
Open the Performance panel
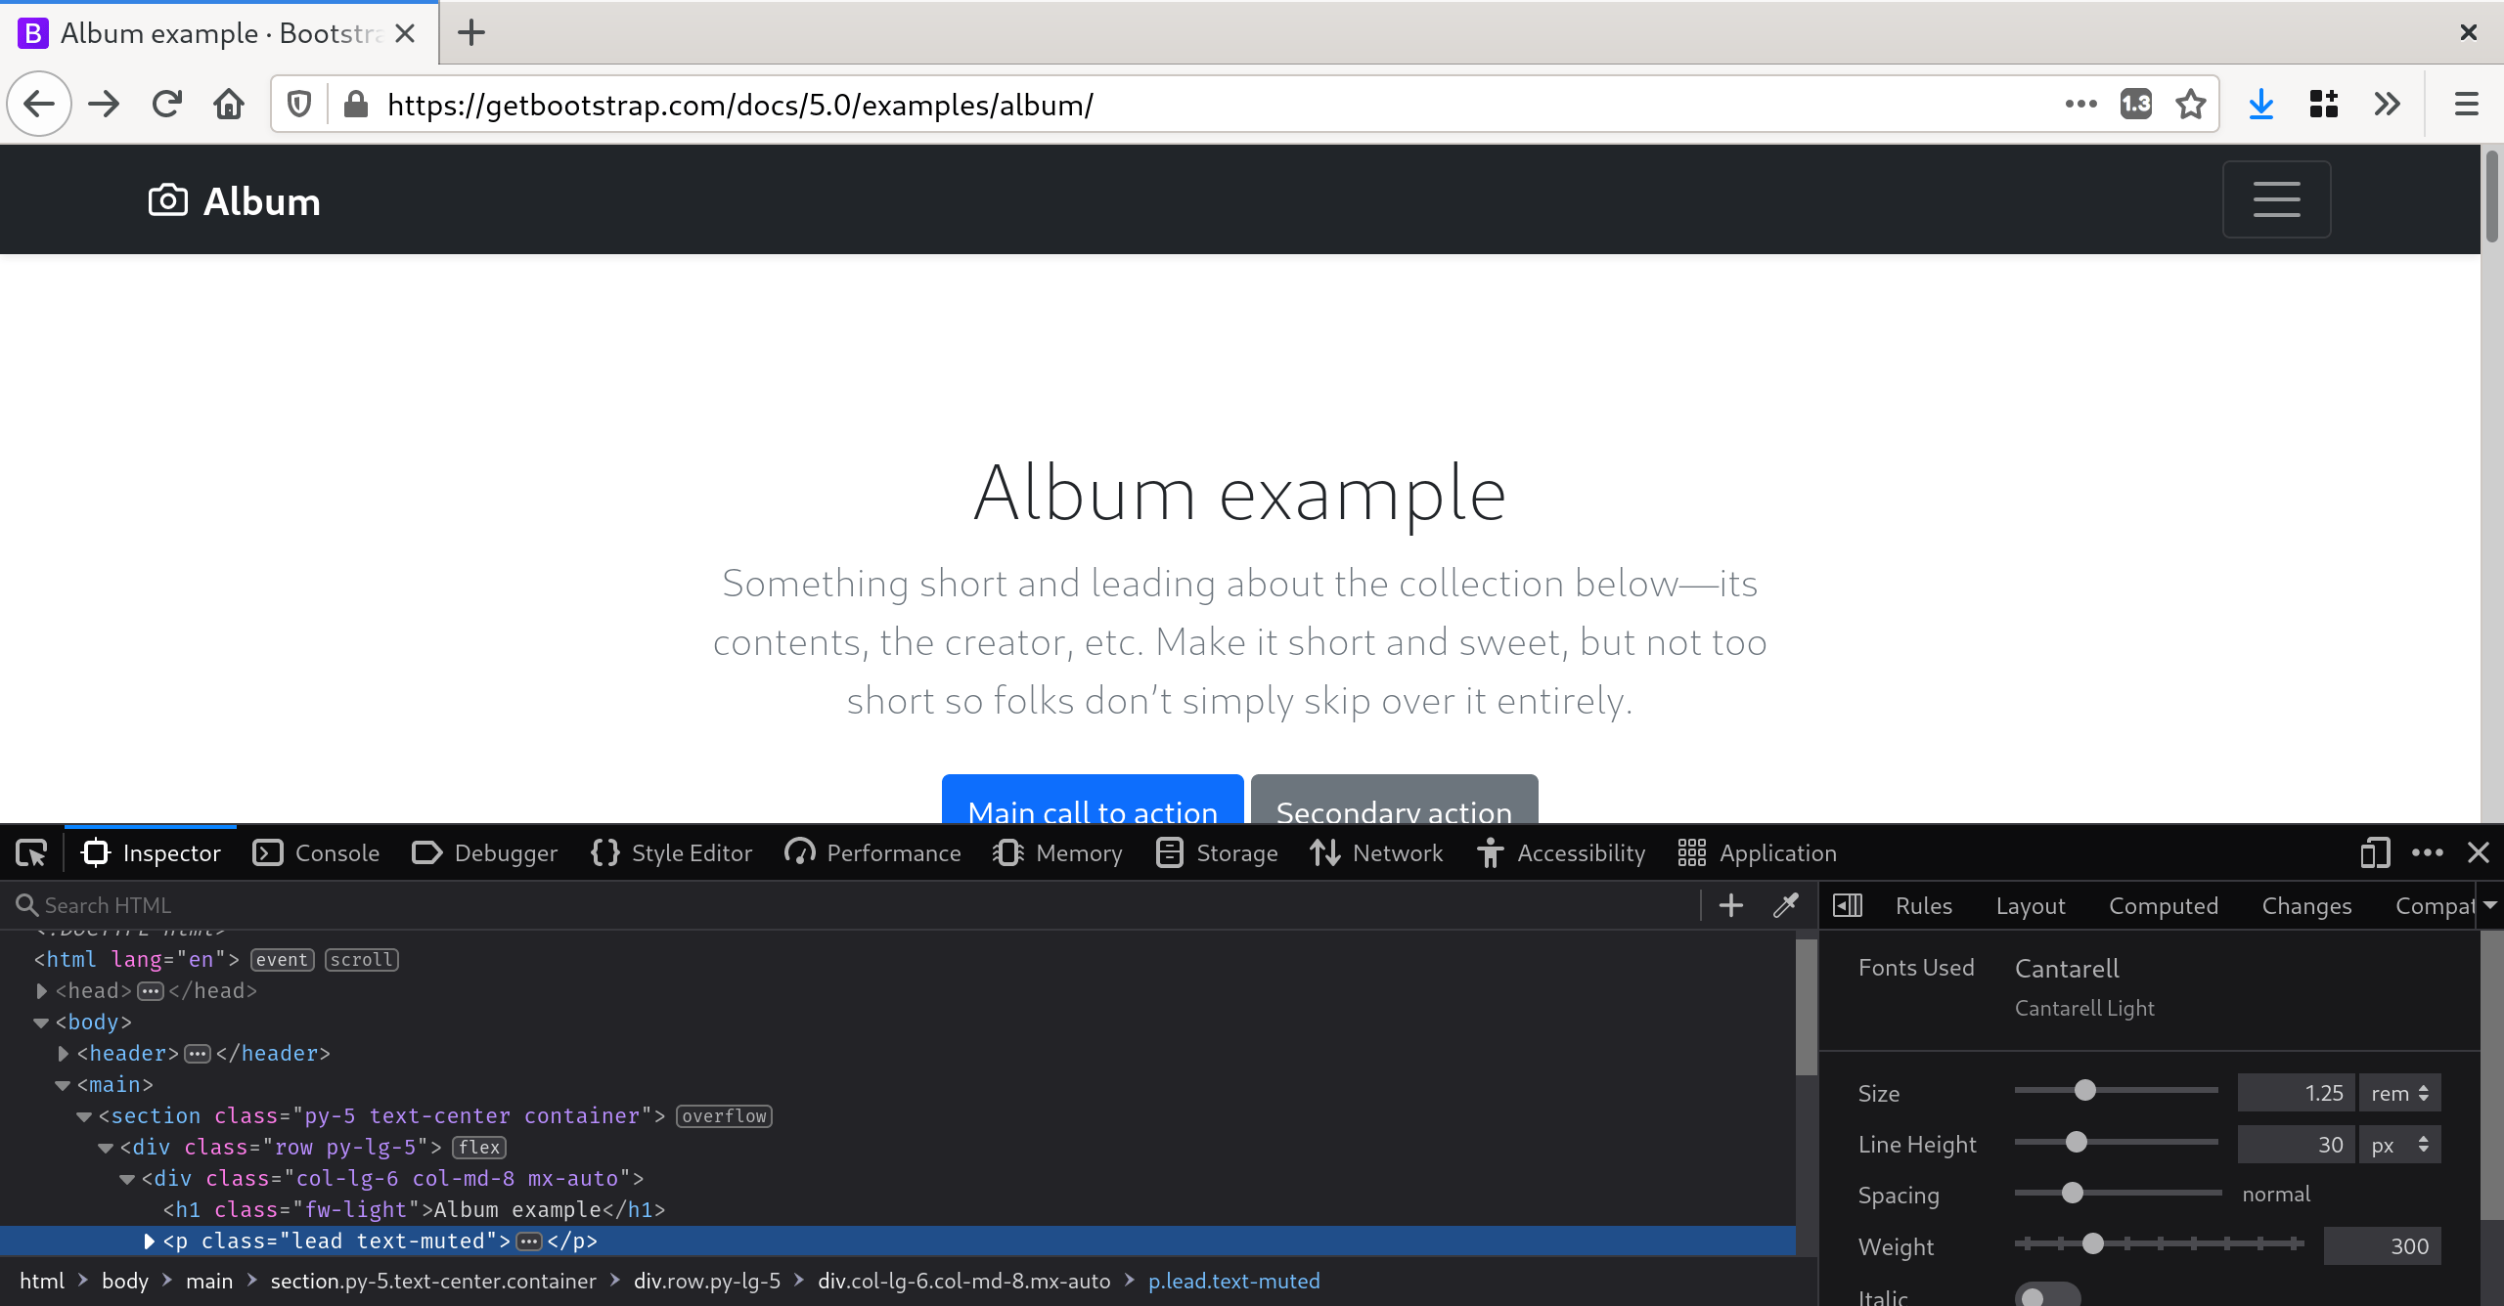(x=872, y=852)
